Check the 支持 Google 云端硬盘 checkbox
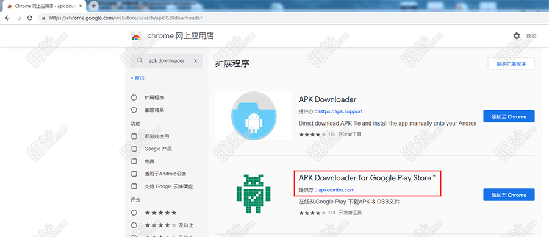The image size is (549, 237). (134, 186)
